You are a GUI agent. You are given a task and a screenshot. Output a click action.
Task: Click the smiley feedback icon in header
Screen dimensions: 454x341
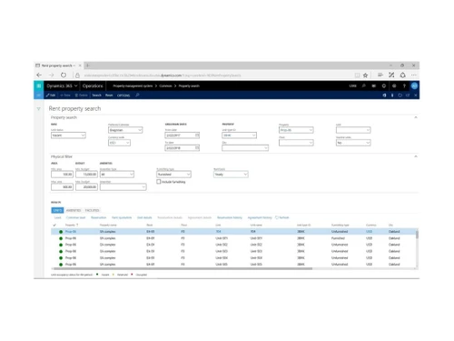(x=384, y=85)
